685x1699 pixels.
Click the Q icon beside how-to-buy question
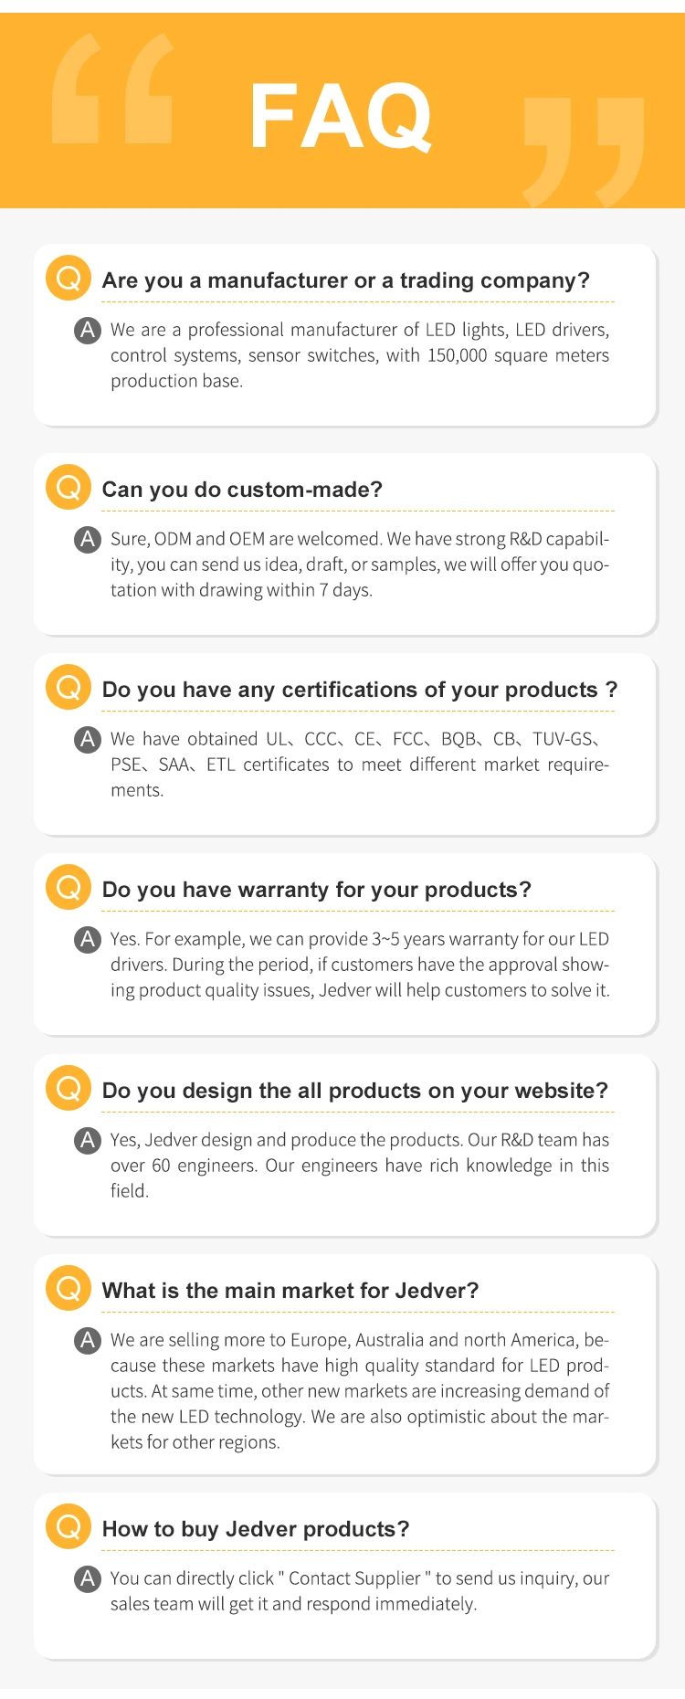point(68,1526)
